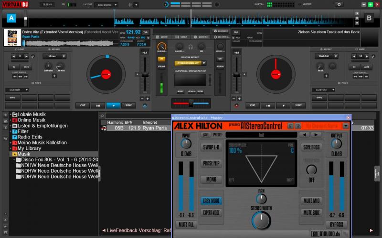
Task: Click pause/stop button on deck A
Action: click(x=98, y=105)
